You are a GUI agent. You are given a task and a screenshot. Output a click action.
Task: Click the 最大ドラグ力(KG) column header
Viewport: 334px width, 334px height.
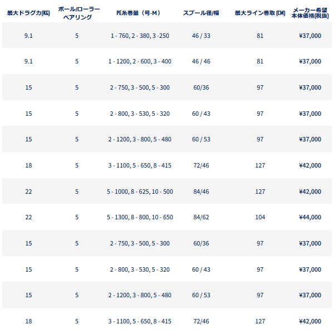28,13
